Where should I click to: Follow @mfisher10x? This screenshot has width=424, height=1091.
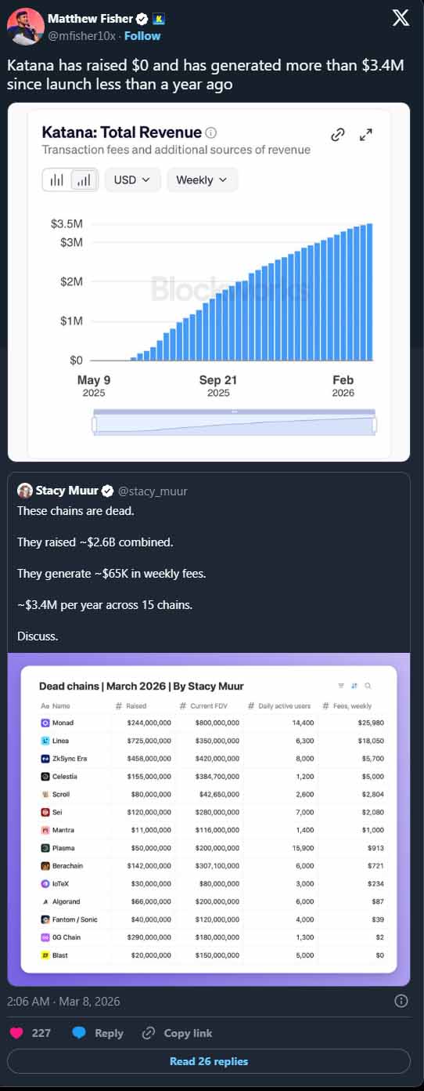click(x=142, y=36)
